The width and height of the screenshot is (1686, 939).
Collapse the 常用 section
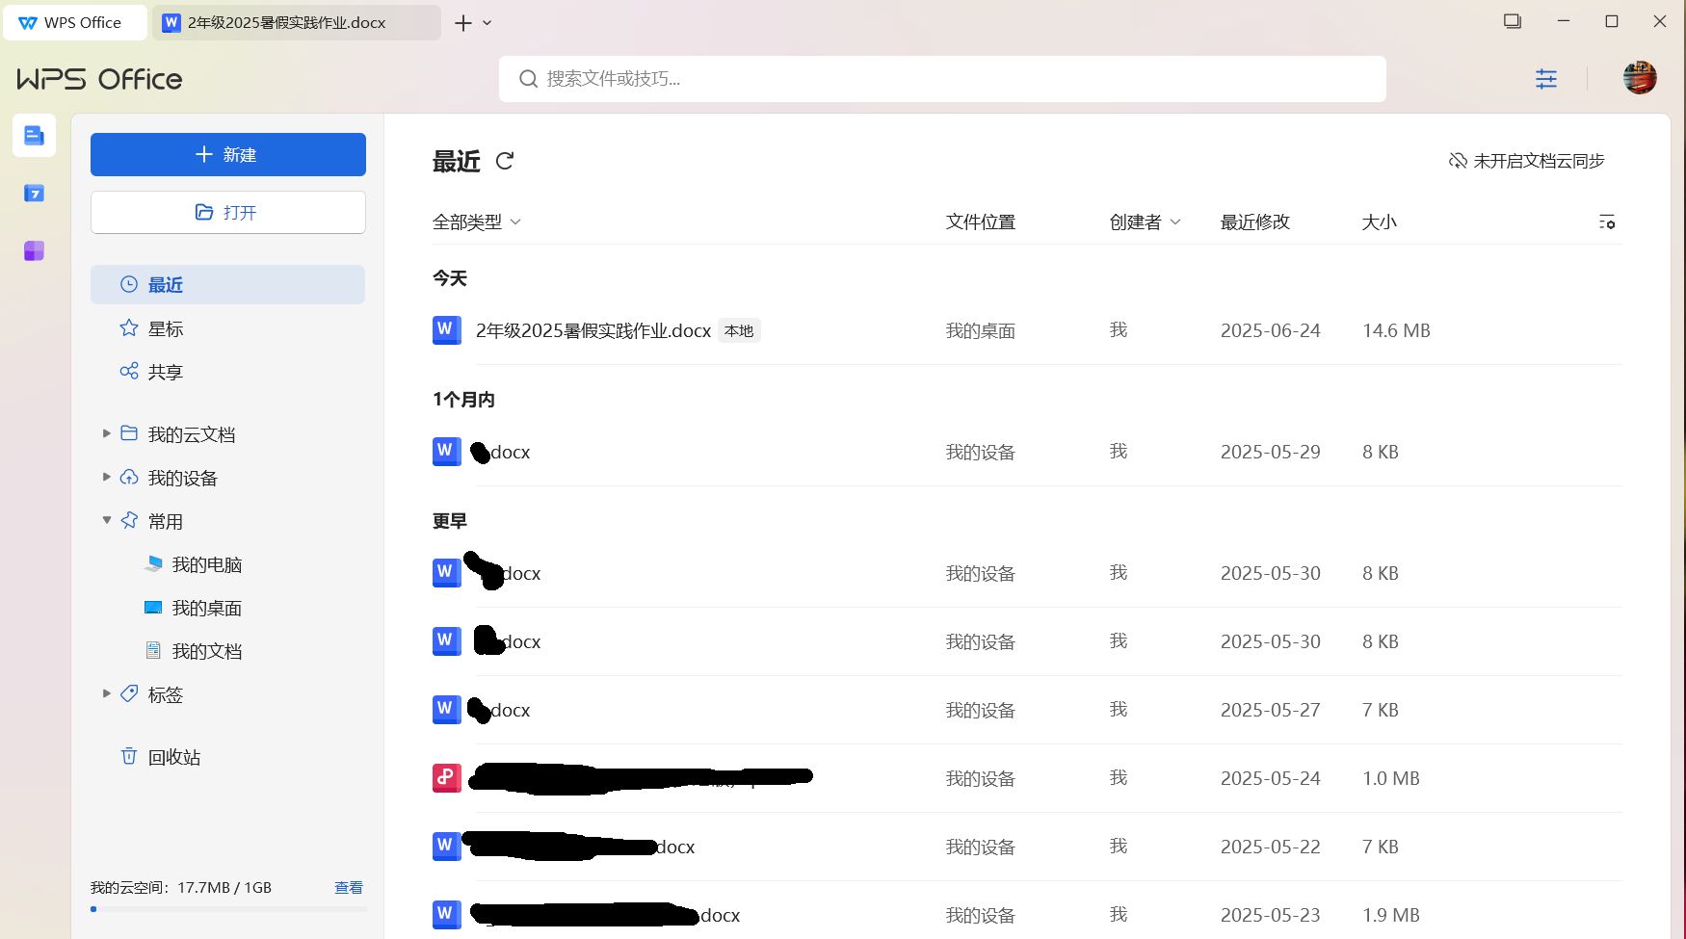(107, 521)
